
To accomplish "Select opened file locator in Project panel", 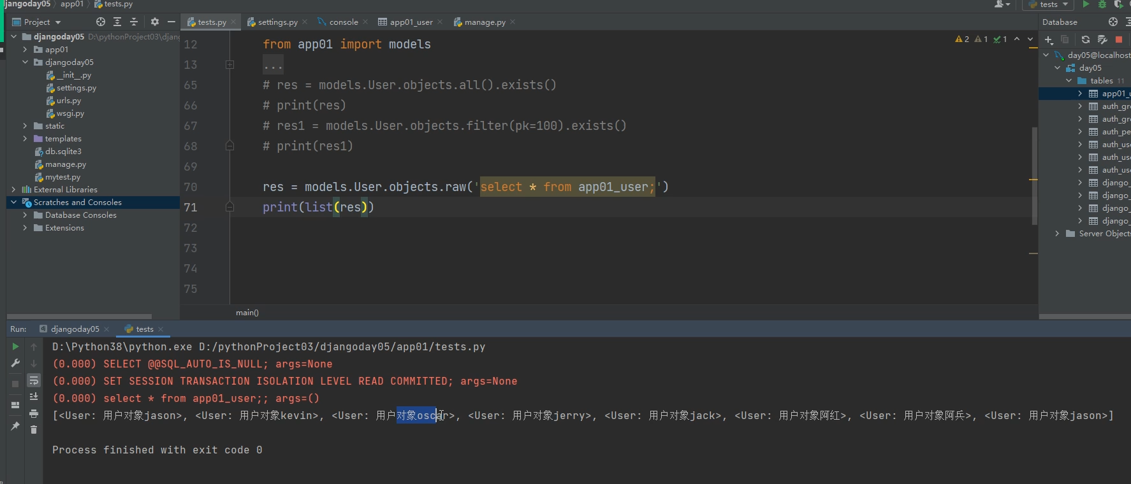I will pos(101,22).
